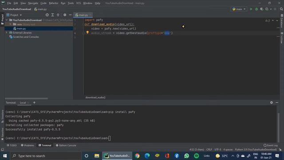Open warnings indicator in editor corner
Screen dimensions: 284x160
268,20
